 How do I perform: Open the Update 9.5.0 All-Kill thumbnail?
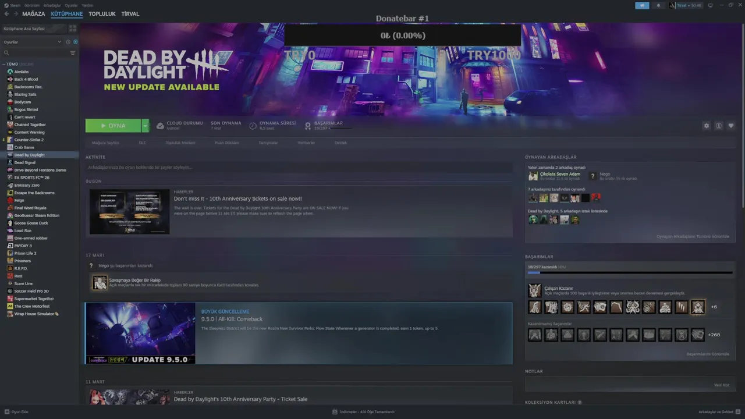(x=140, y=333)
